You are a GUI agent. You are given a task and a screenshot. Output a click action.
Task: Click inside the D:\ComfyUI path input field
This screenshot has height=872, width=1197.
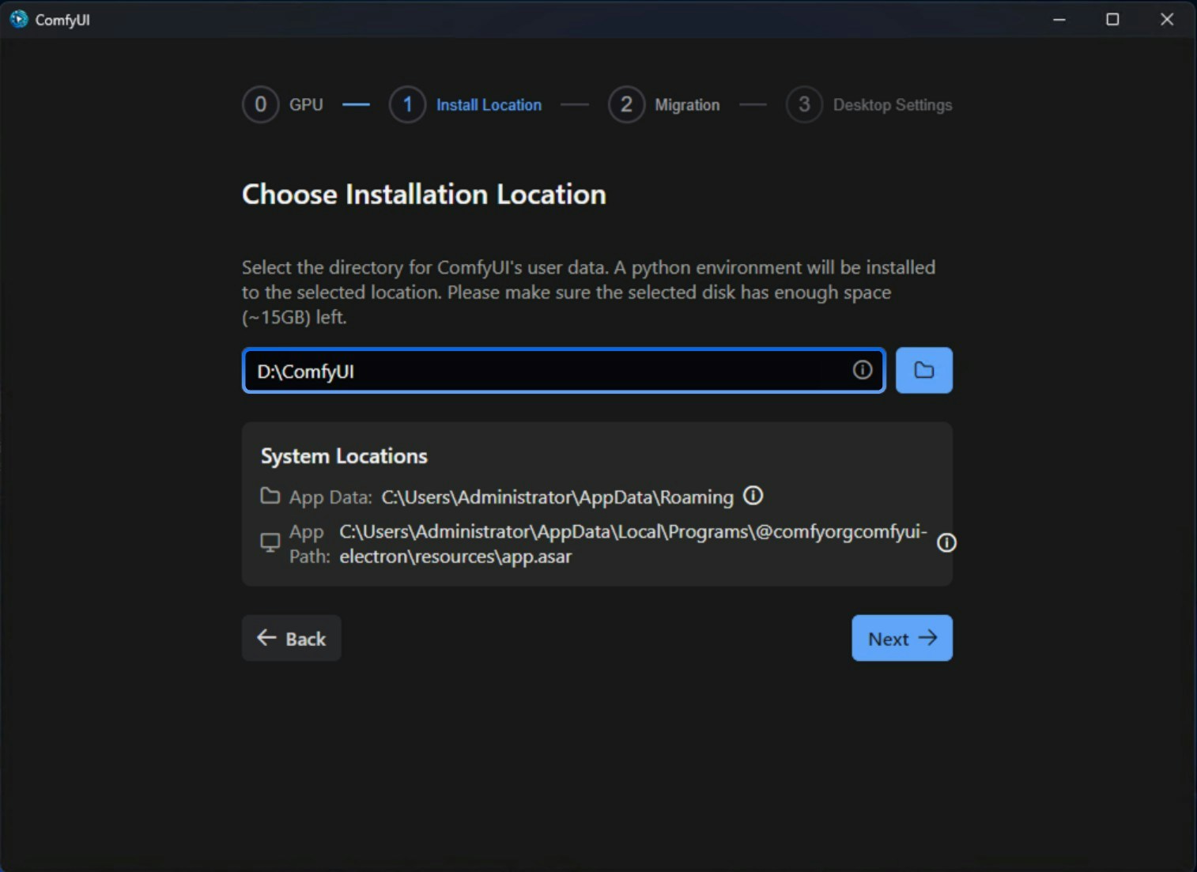click(x=553, y=370)
